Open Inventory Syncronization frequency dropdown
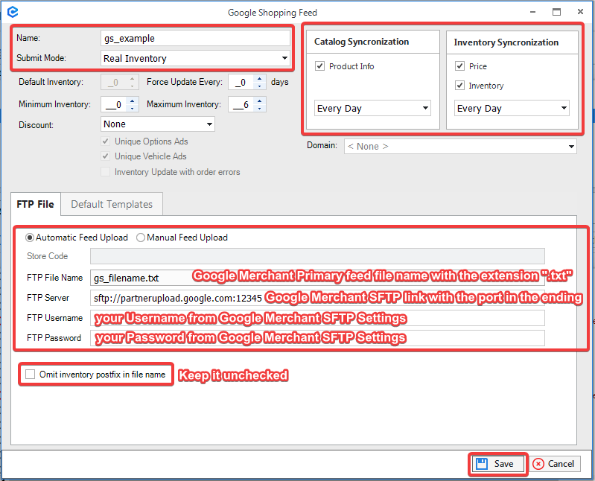This screenshot has width=595, height=481. point(564,108)
